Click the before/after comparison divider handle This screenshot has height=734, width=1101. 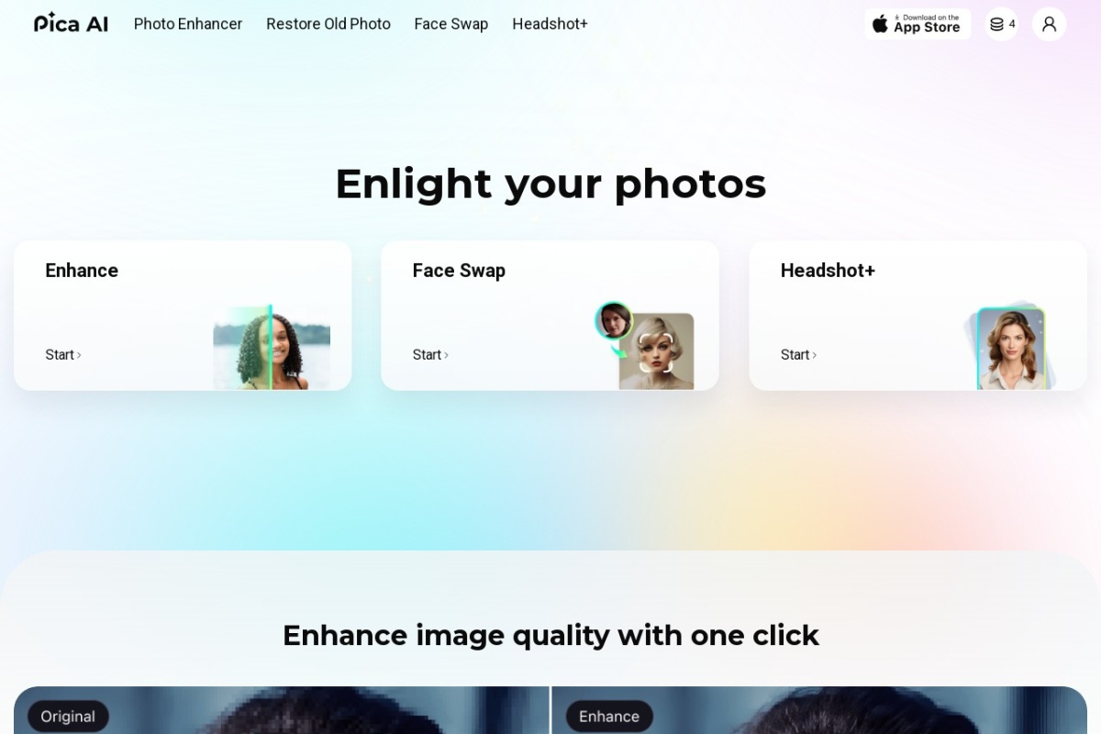tap(550, 710)
